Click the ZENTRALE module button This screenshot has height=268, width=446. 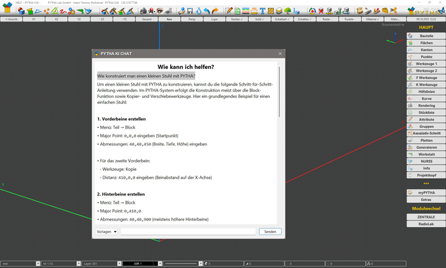pyautogui.click(x=426, y=217)
